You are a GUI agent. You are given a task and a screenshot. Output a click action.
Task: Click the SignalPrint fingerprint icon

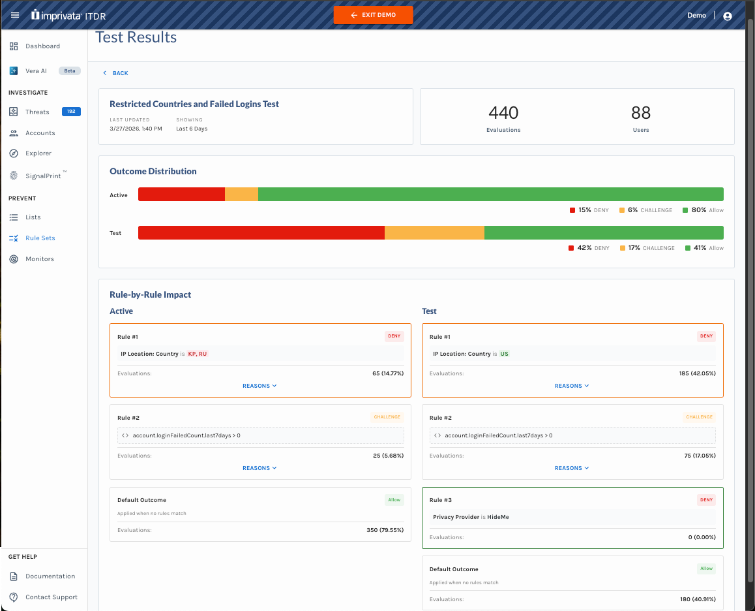point(14,176)
